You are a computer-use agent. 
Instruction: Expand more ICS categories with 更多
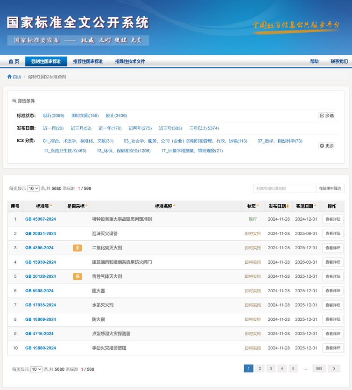[327, 145]
